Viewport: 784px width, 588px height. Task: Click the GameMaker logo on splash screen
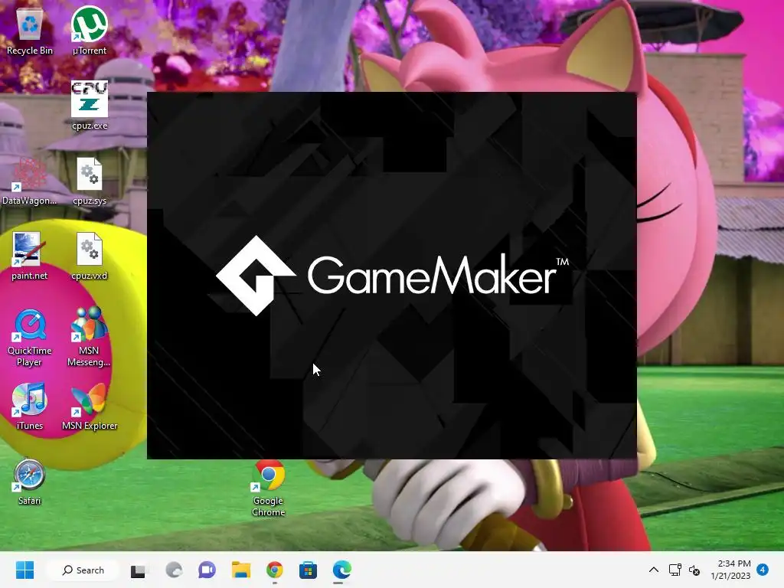pyautogui.click(x=392, y=276)
